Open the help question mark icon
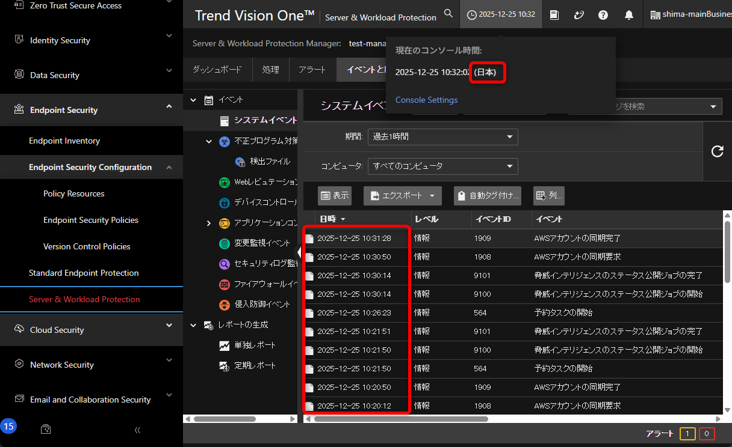The image size is (732, 447). (603, 14)
